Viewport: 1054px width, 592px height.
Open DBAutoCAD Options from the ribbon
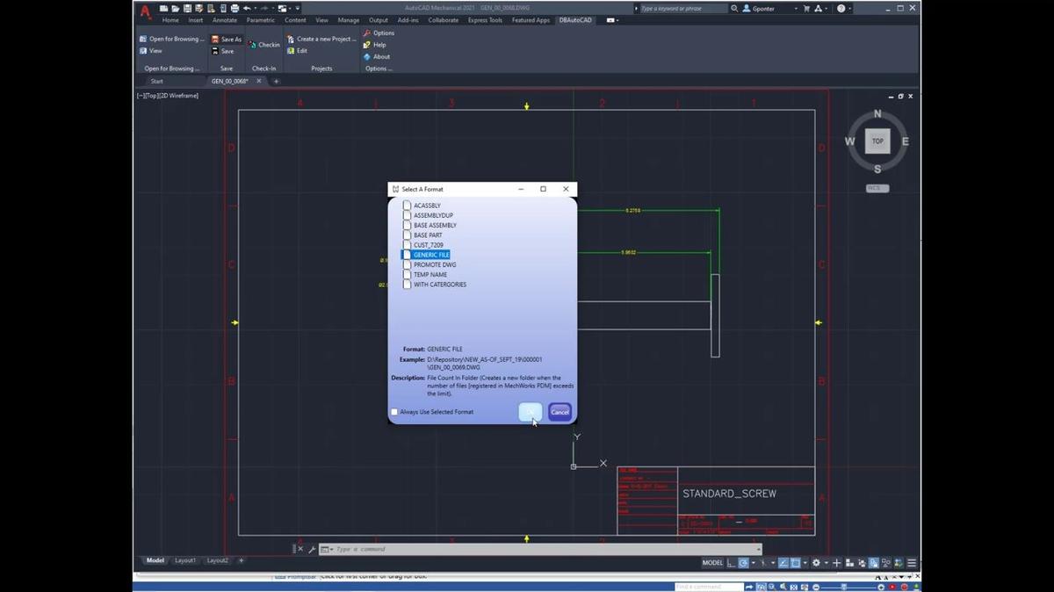coord(379,32)
